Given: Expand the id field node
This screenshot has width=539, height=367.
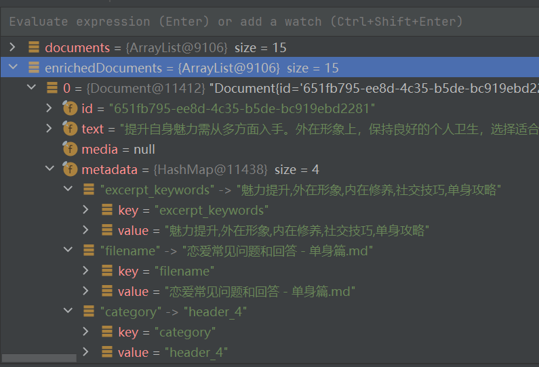Looking at the screenshot, I should point(49,108).
